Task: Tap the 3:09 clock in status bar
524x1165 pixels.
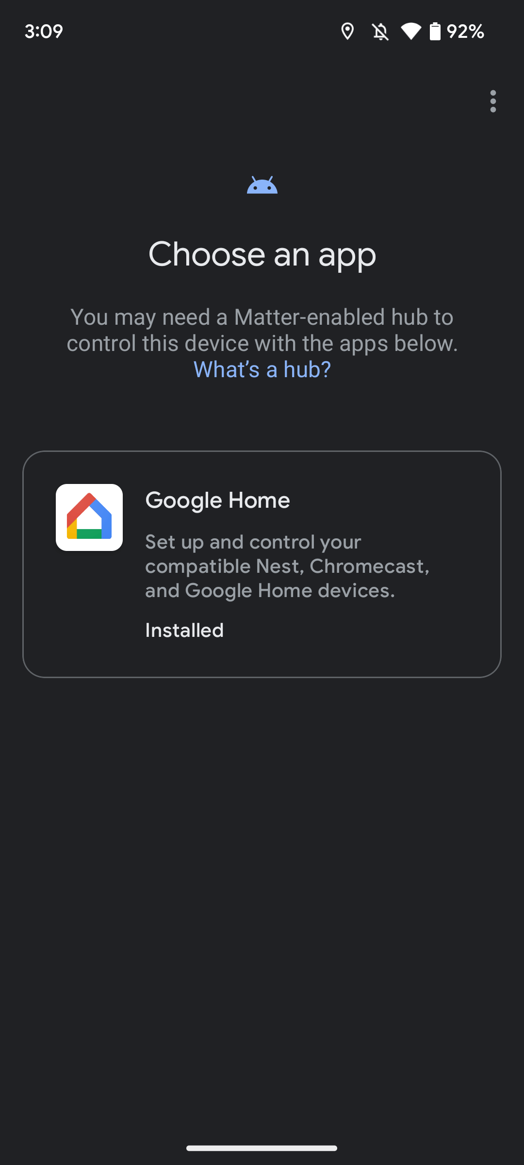Action: coord(44,32)
